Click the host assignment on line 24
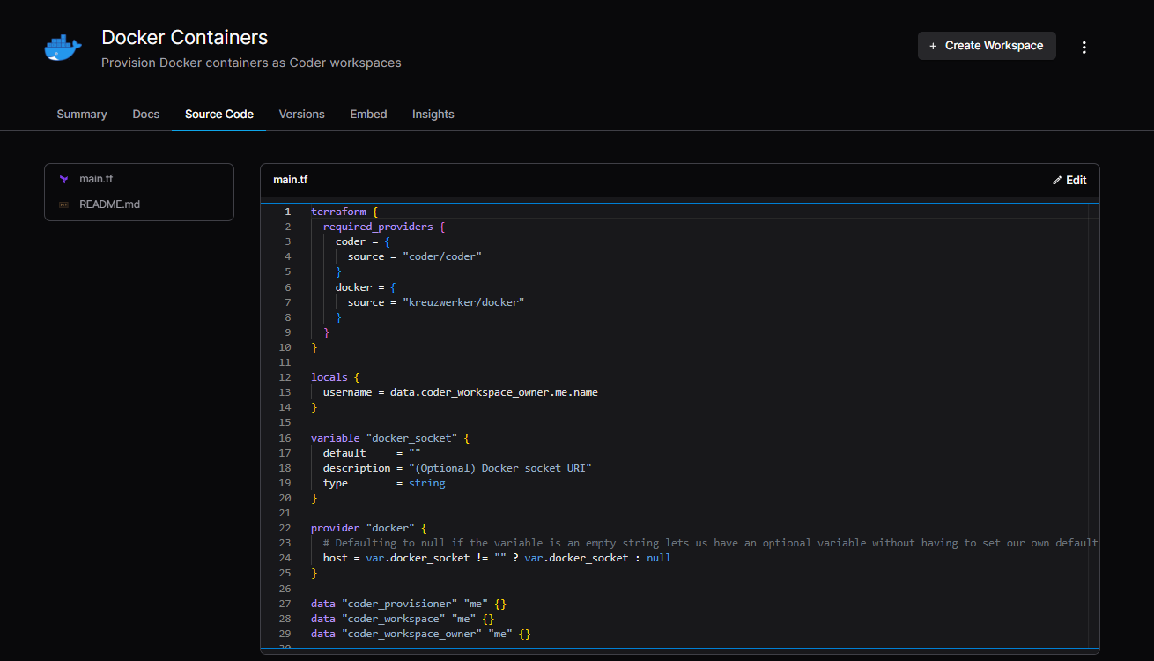Image resolution: width=1154 pixels, height=661 pixels. coord(497,558)
